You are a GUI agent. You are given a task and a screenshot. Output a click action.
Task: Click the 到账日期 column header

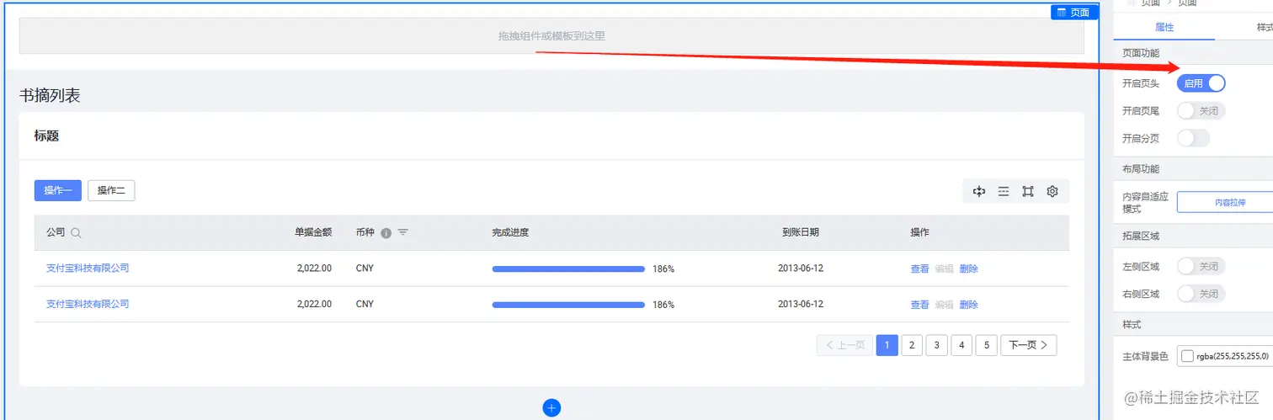coord(800,232)
